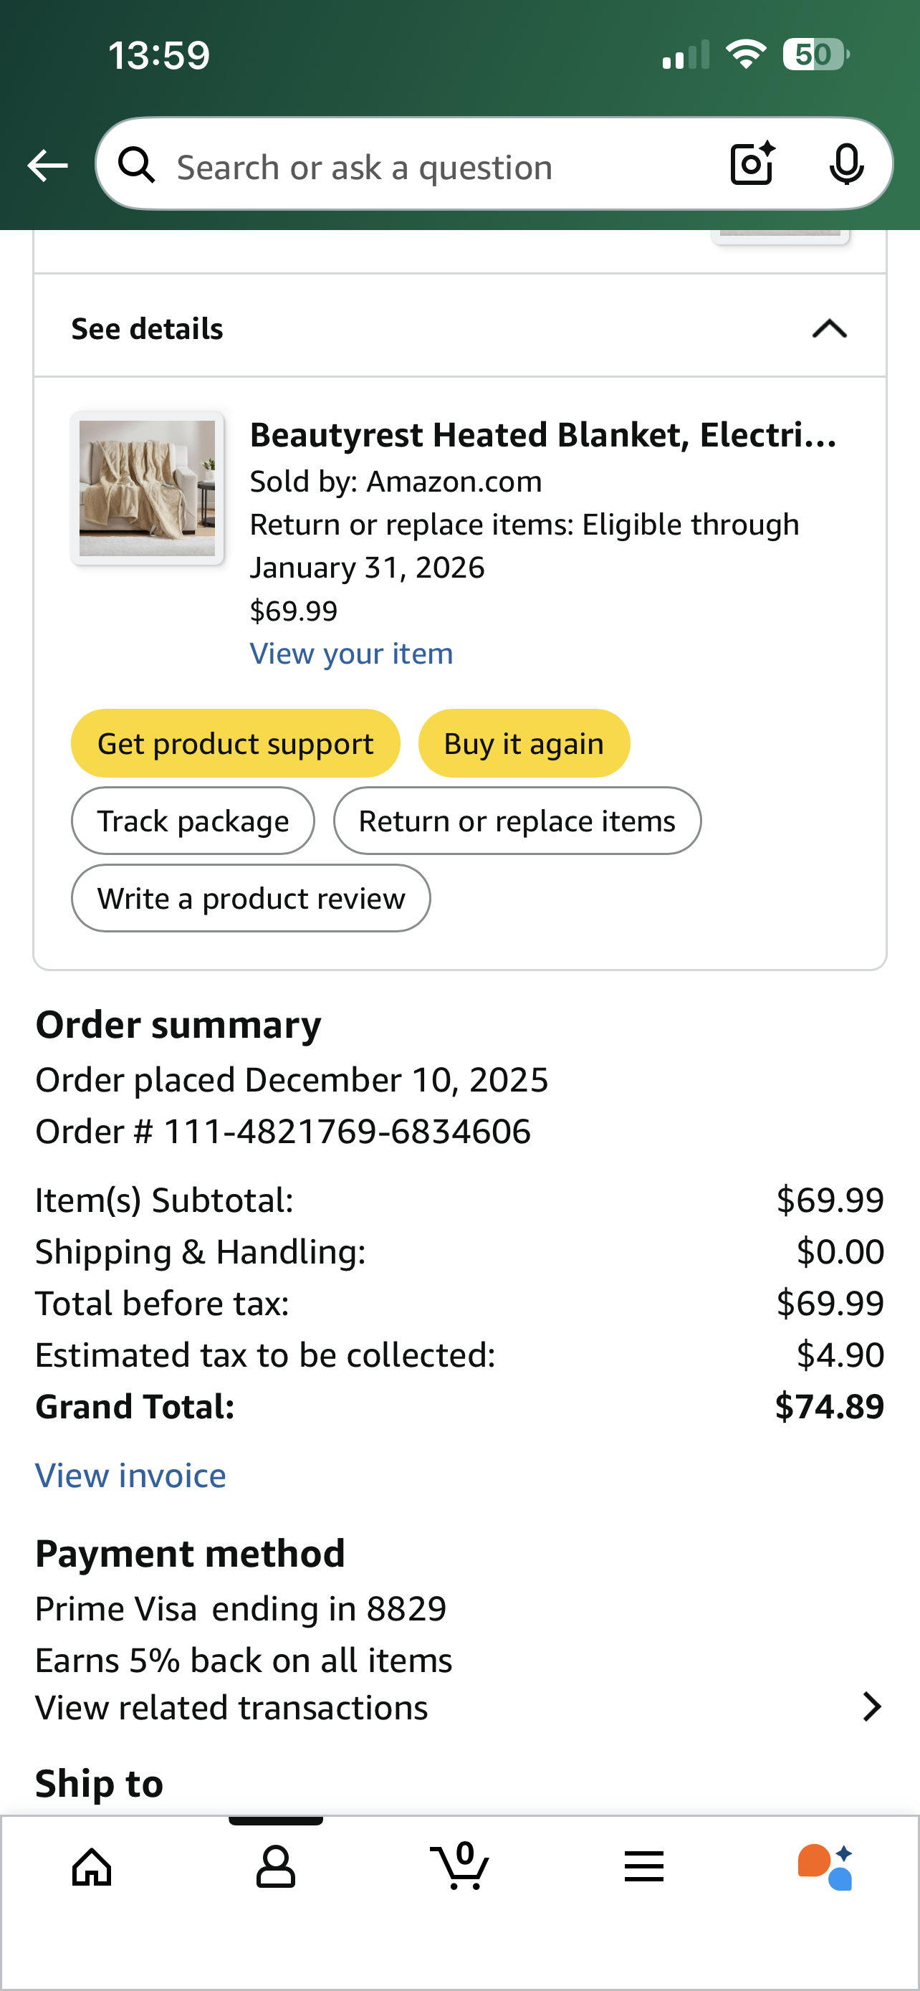Open the Rufus AI assistant icon

(825, 1866)
